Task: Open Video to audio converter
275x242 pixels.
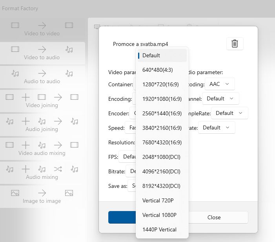Action: (x=42, y=53)
